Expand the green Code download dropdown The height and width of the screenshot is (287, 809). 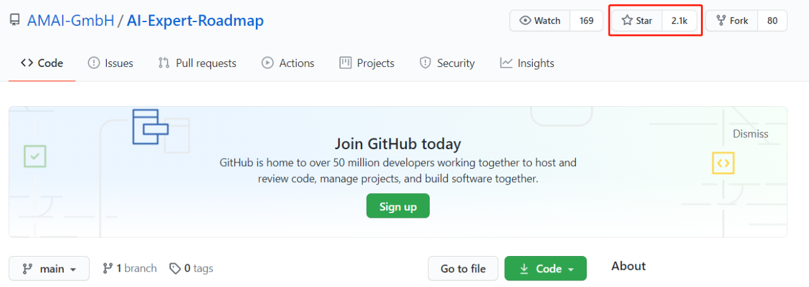click(545, 269)
